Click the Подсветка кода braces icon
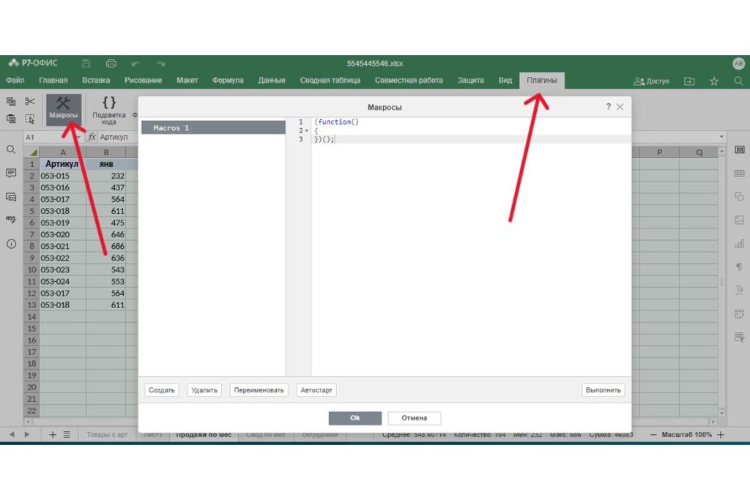Image resolution: width=750 pixels, height=500 pixels. (x=109, y=103)
